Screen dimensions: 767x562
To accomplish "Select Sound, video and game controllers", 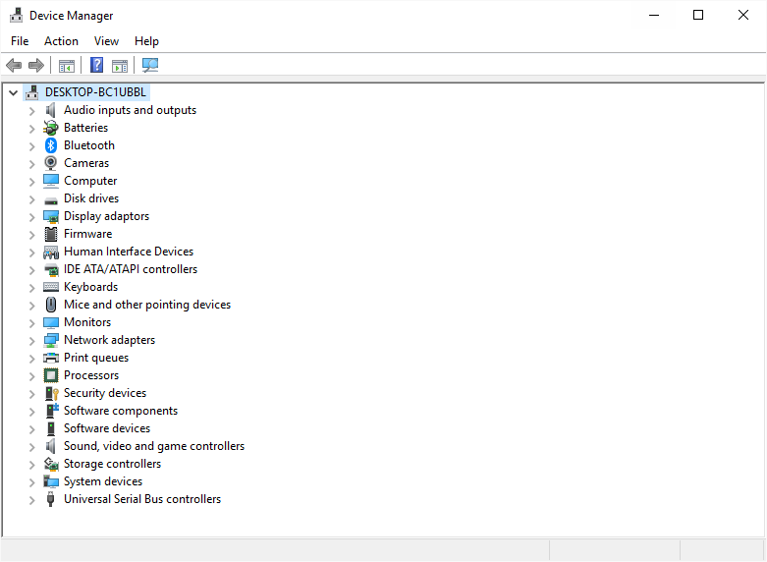I will pyautogui.click(x=153, y=446).
